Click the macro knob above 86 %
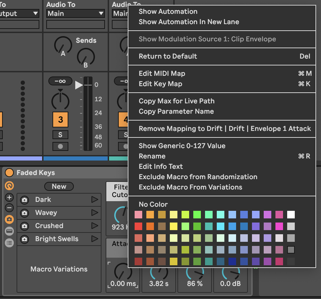Viewport: 321px width, 299px height. 195,273
